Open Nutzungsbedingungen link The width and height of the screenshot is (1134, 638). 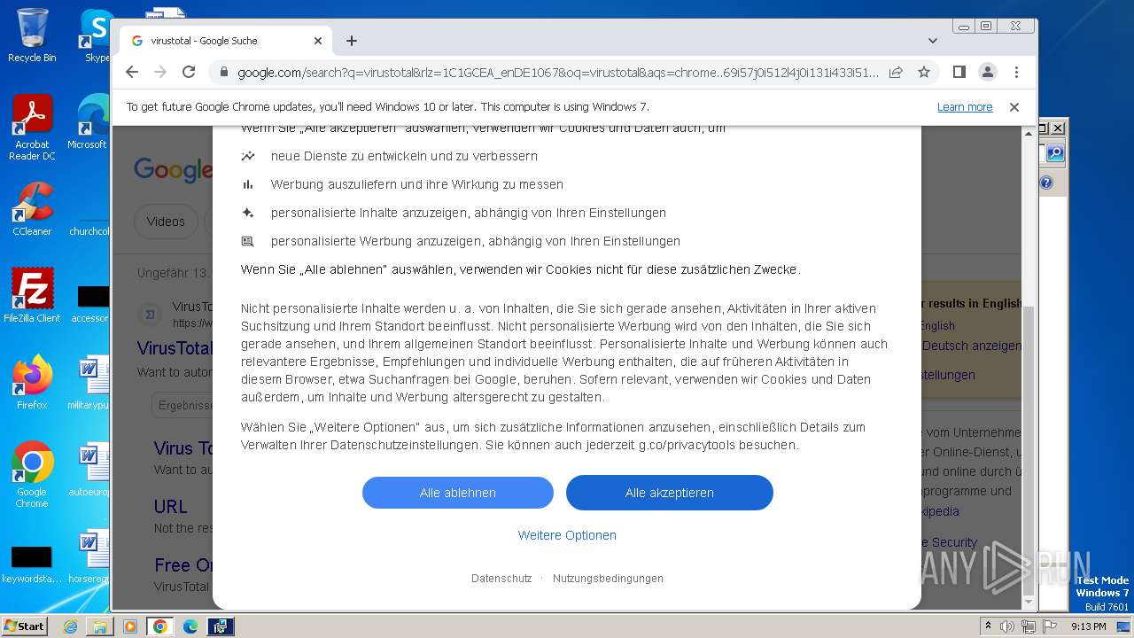click(x=608, y=579)
